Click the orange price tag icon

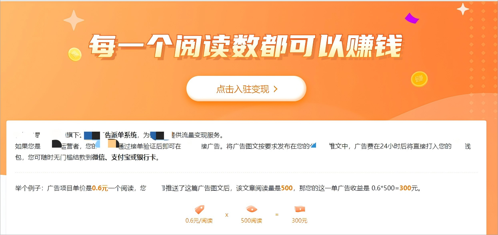[x=199, y=209]
